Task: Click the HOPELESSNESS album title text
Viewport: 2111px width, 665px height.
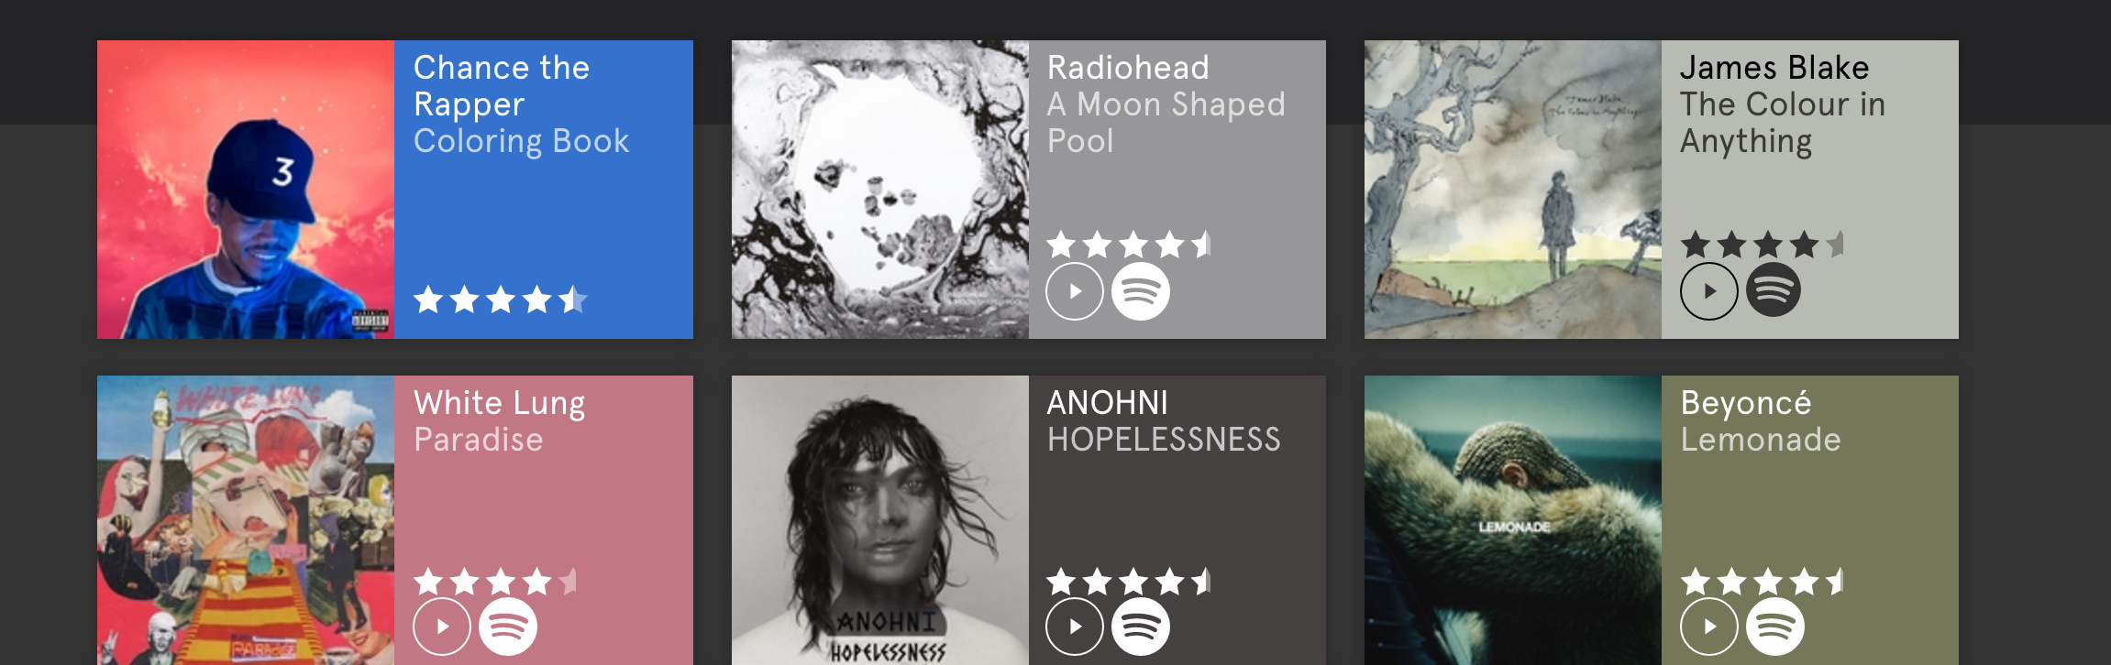Action: tap(1164, 440)
